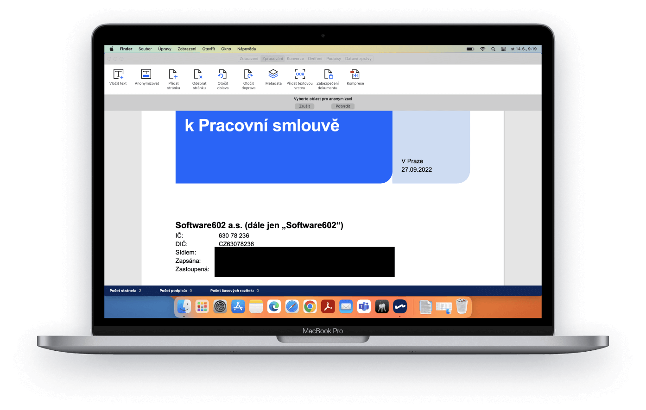The width and height of the screenshot is (646, 410).
Task: Open the Otevřít menu
Action: point(209,49)
